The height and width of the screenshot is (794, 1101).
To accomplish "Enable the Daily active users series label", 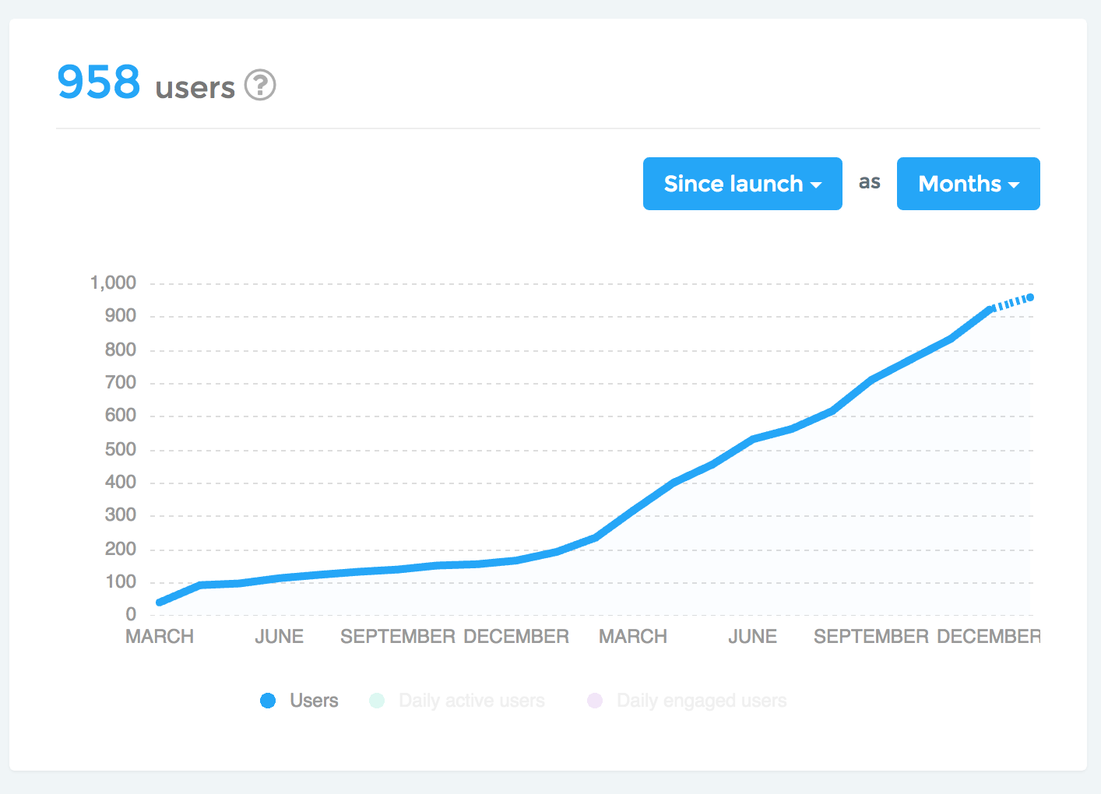I will [471, 701].
